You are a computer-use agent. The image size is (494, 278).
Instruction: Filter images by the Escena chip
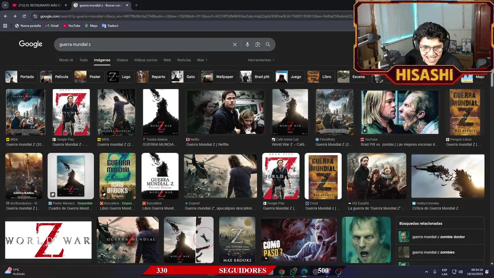point(353,77)
